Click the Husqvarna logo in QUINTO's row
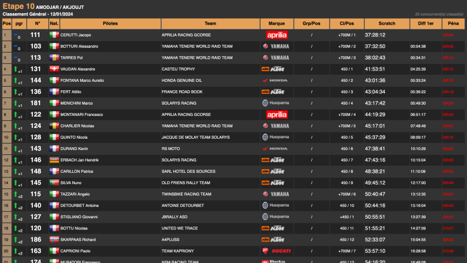The width and height of the screenshot is (467, 263). click(275, 137)
